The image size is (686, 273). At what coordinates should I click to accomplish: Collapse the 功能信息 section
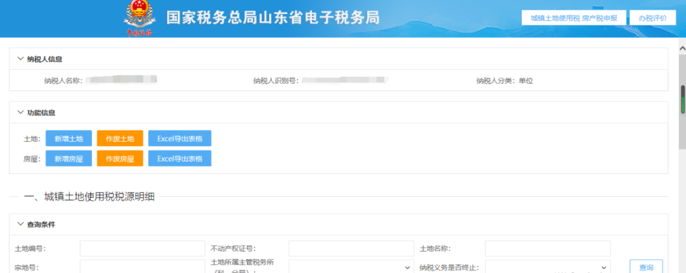point(20,113)
